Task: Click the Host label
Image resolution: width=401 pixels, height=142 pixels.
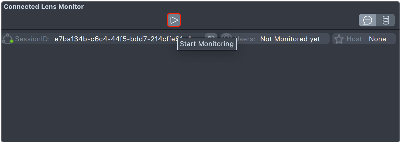Action: (355, 39)
